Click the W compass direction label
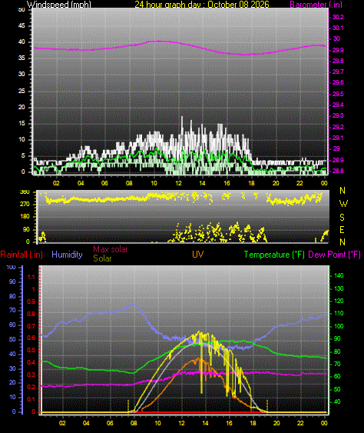 coord(343,204)
